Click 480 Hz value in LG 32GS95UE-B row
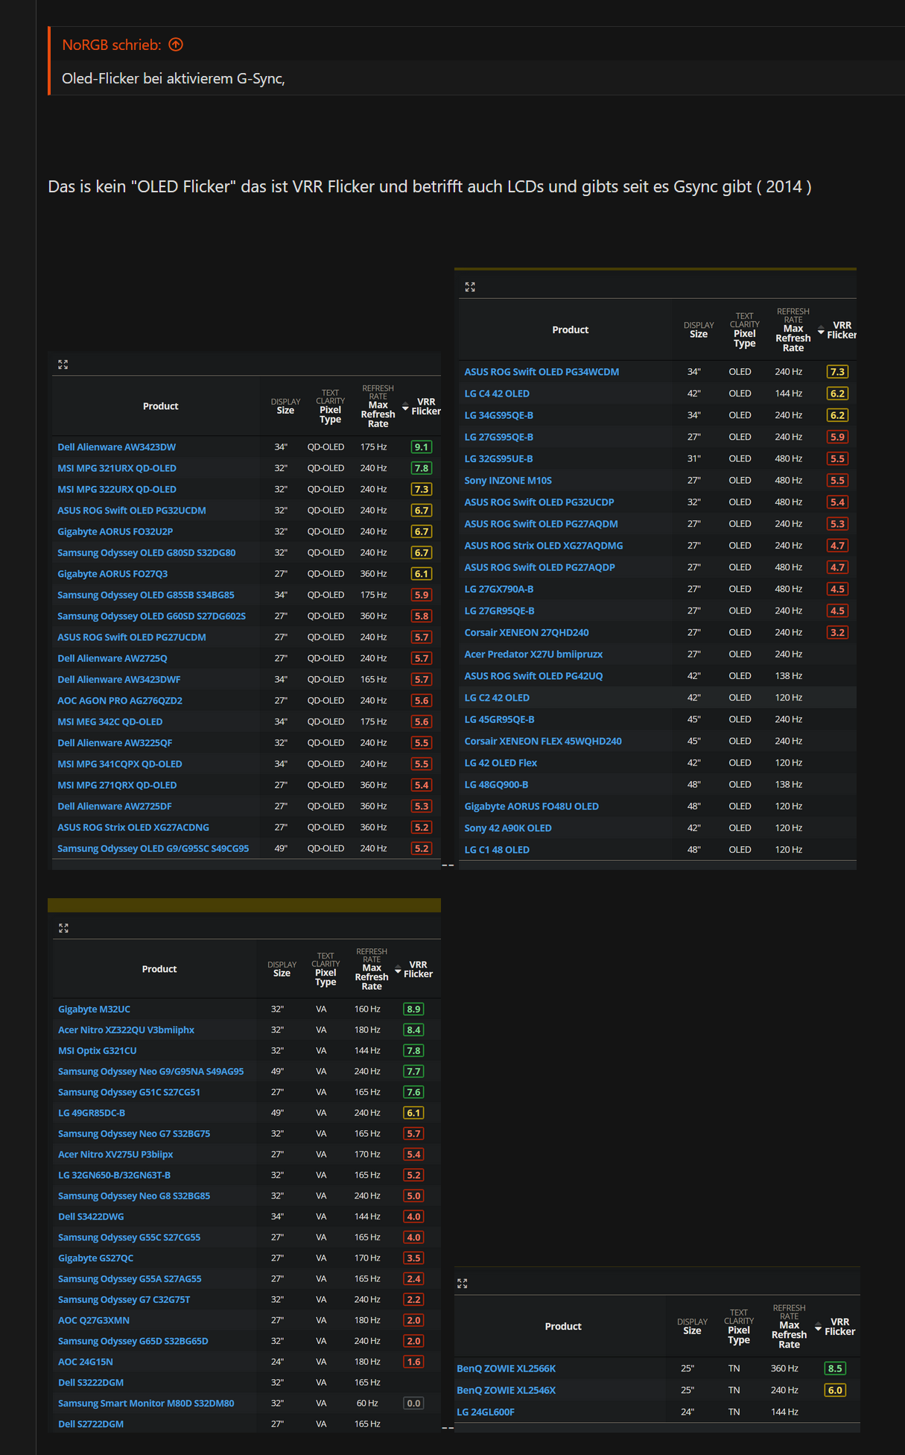The image size is (905, 1455). [789, 459]
